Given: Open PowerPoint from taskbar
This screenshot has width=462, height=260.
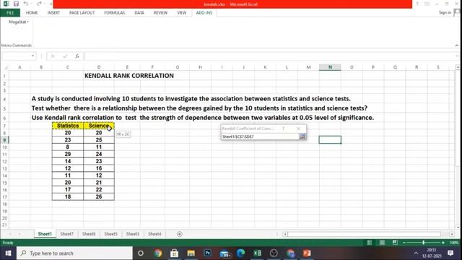Looking at the screenshot, I should pos(307,253).
